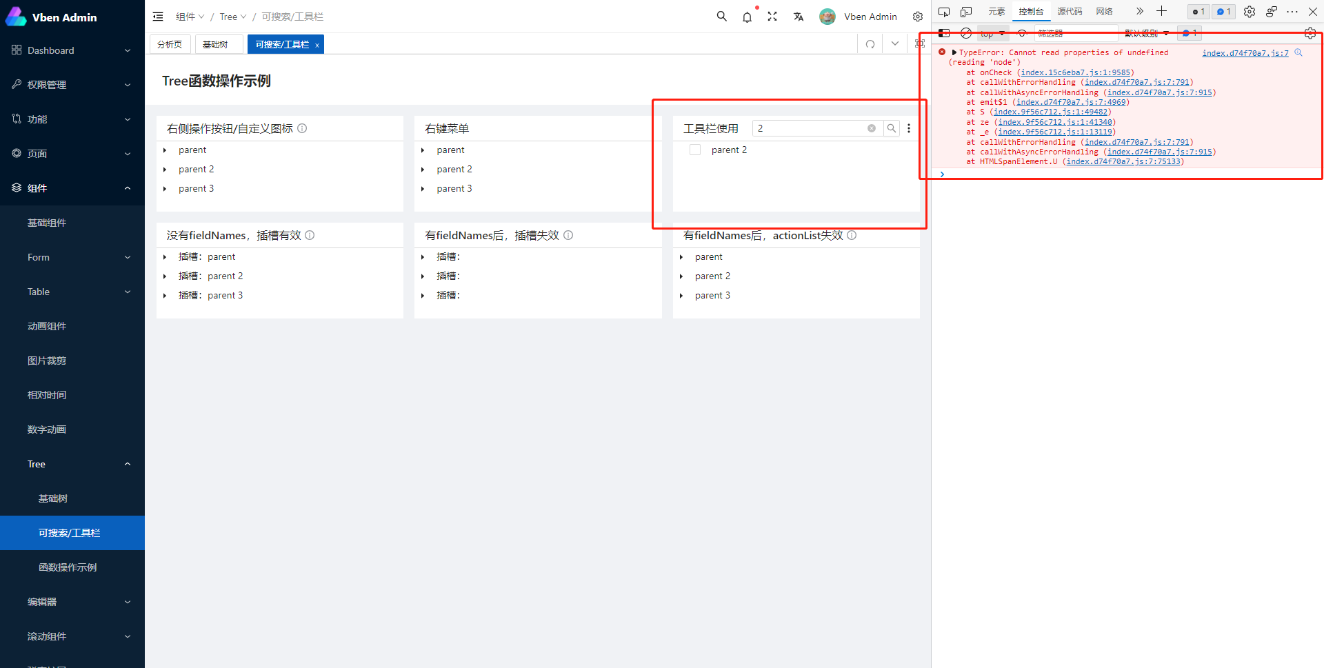Viewport: 1324px width, 668px height.
Task: Switch to the 源代码 DevTools tab
Action: pos(1070,11)
